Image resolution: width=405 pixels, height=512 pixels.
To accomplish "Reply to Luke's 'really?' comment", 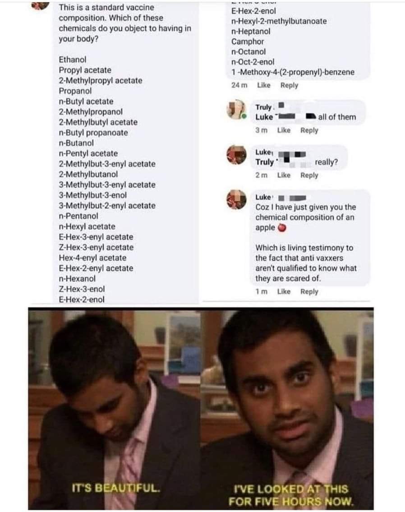I will click(x=309, y=175).
